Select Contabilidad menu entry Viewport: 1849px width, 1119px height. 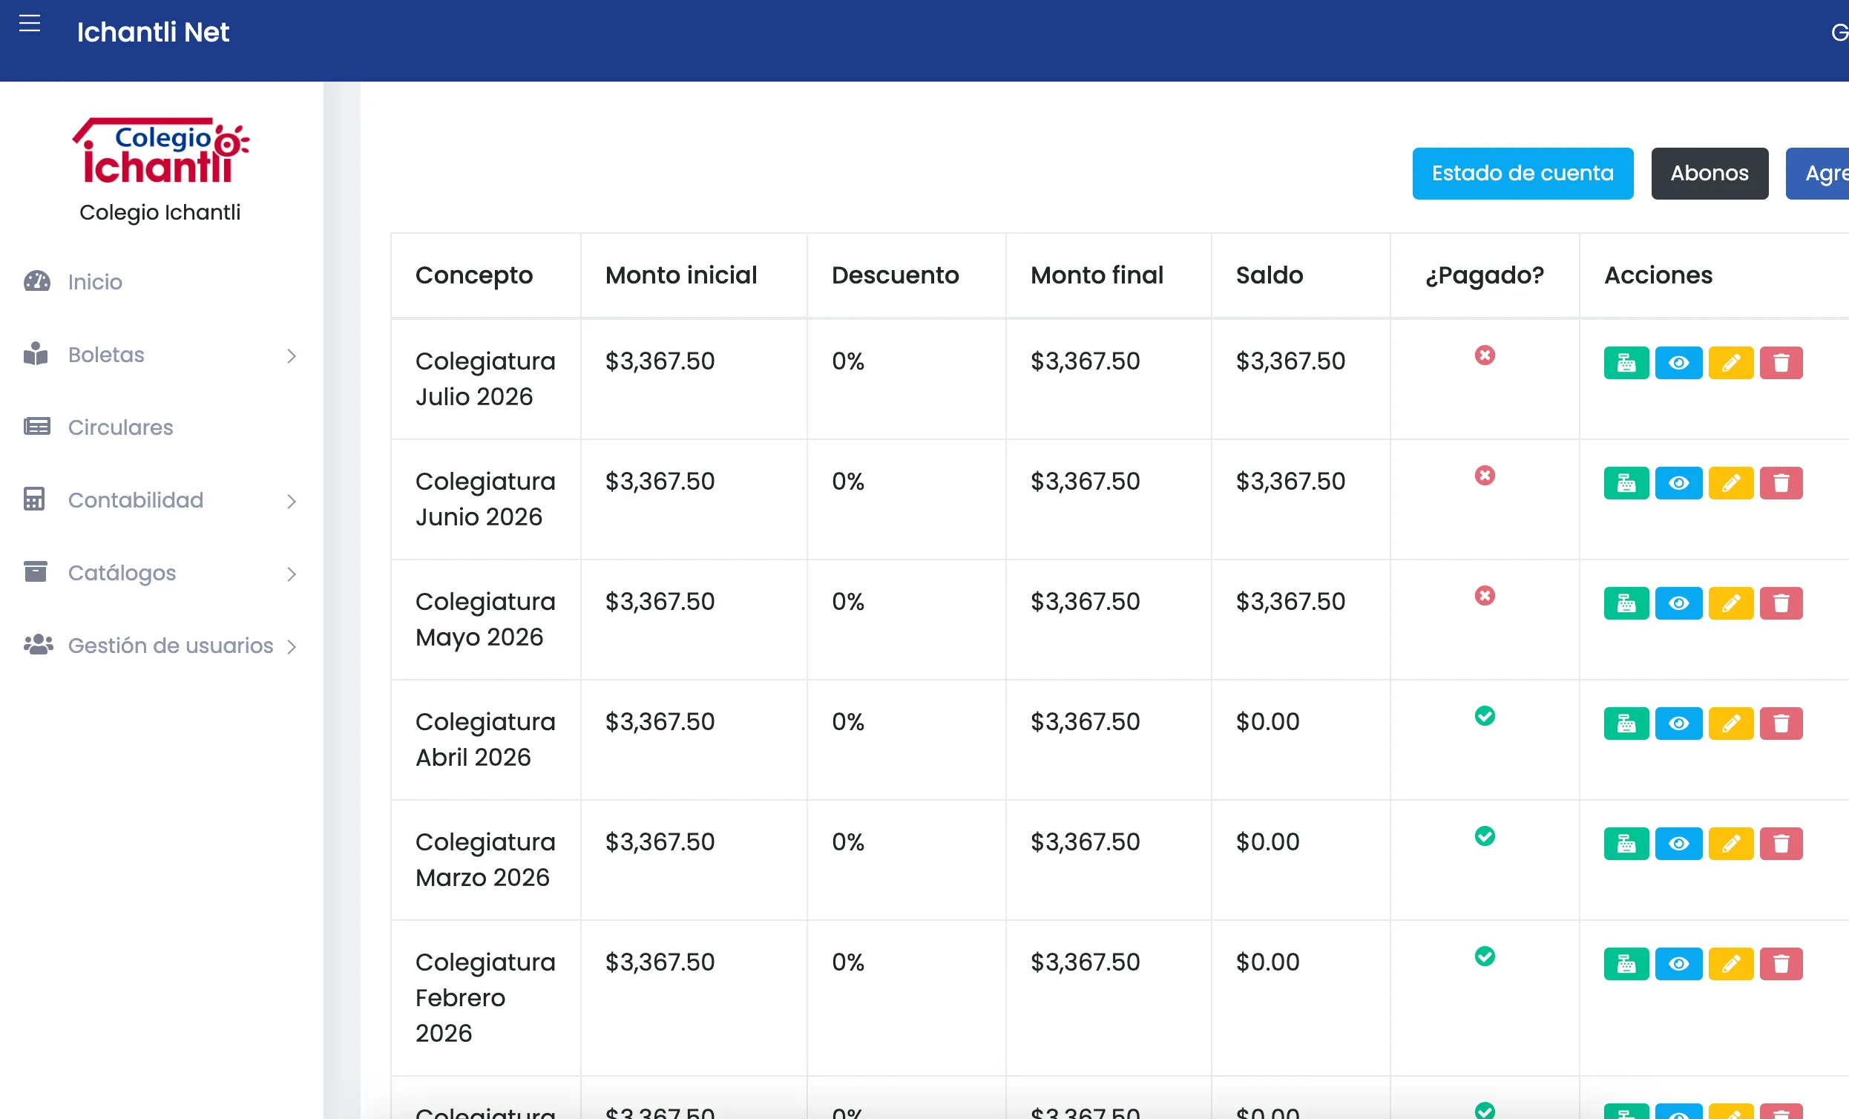click(136, 500)
